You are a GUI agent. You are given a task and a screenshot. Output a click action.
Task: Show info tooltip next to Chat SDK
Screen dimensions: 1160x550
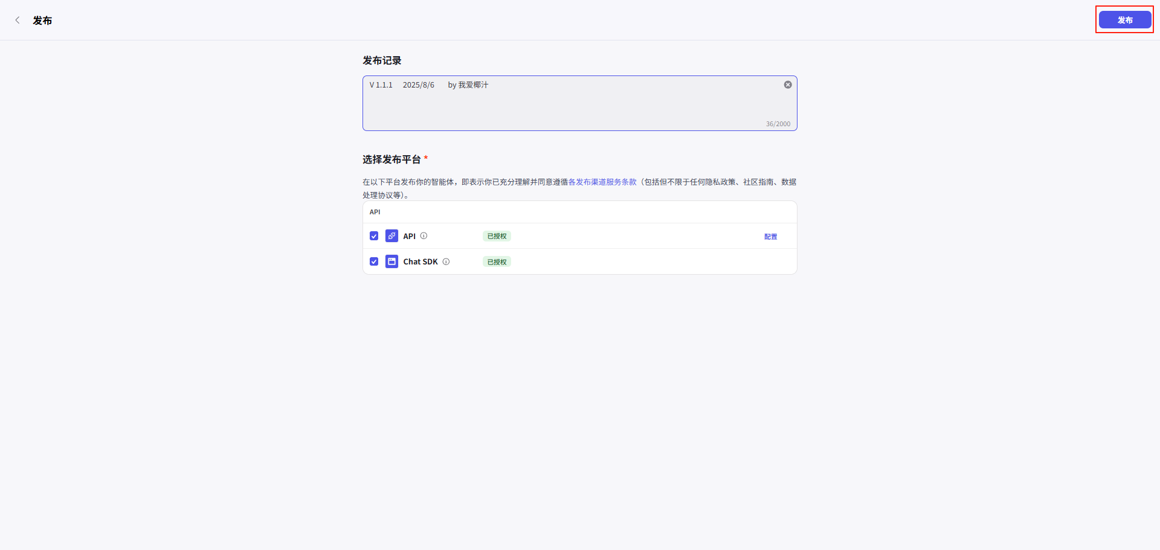[446, 261]
